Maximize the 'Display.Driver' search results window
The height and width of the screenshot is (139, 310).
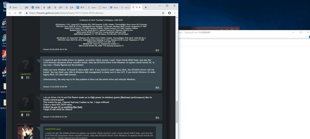coord(301,32)
